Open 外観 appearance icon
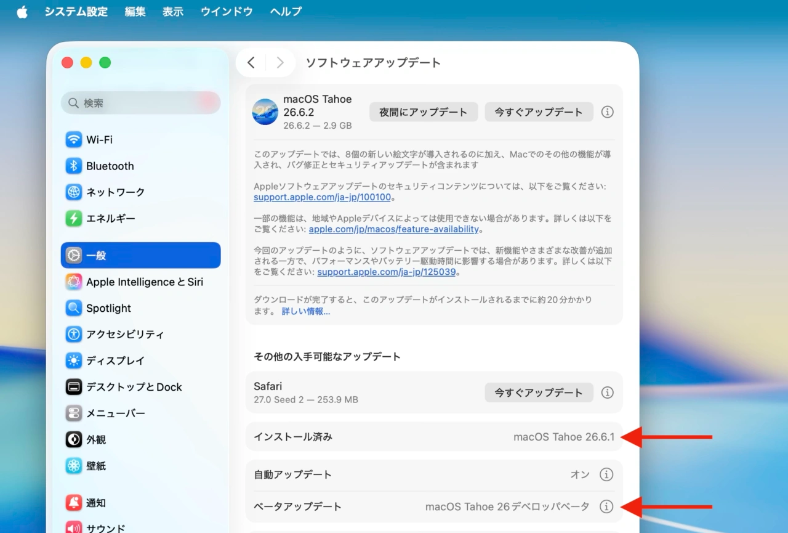 pyautogui.click(x=74, y=439)
